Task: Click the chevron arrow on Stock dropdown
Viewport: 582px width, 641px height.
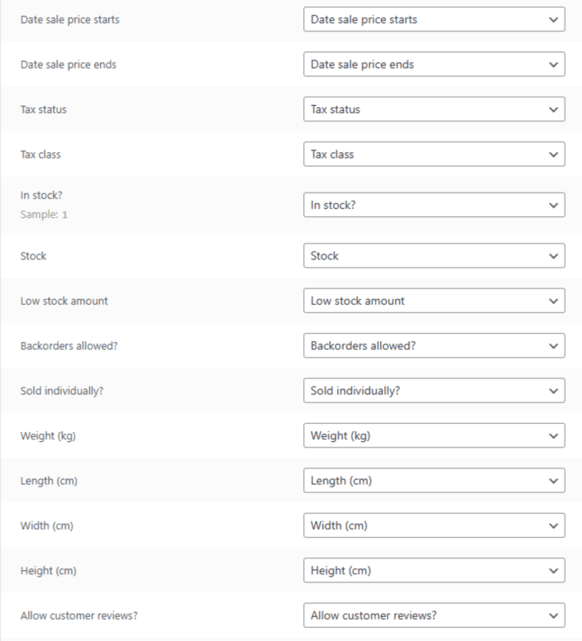Action: 553,256
